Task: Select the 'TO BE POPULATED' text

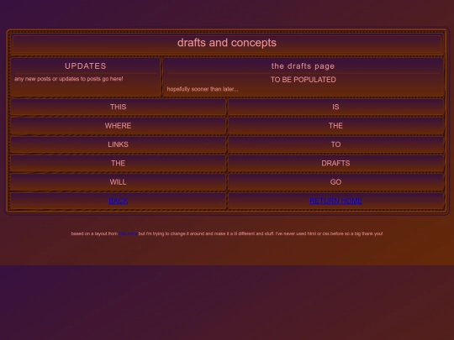Action: coord(304,80)
